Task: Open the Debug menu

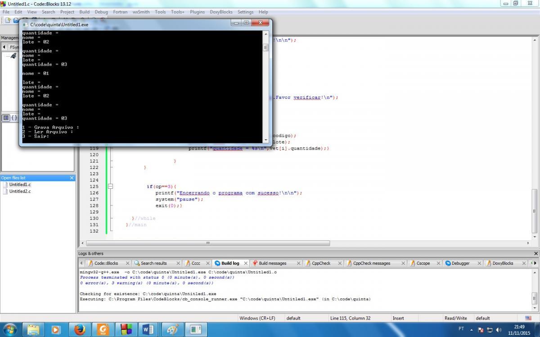Action: tap(101, 12)
